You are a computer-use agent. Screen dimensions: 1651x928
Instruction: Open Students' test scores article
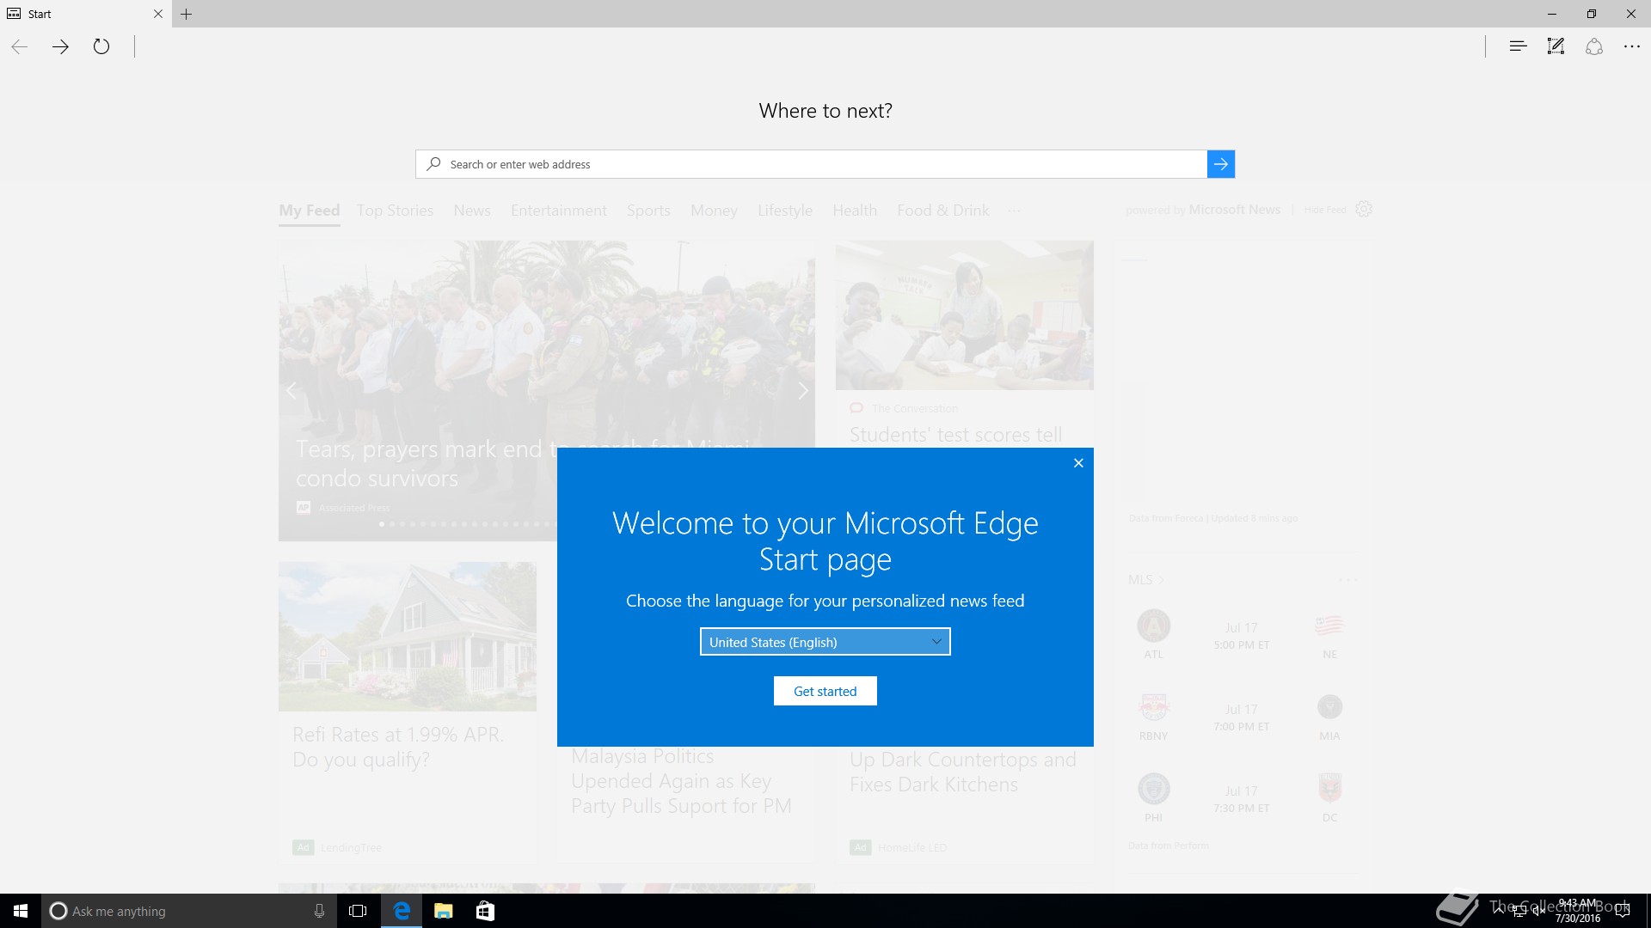click(956, 435)
